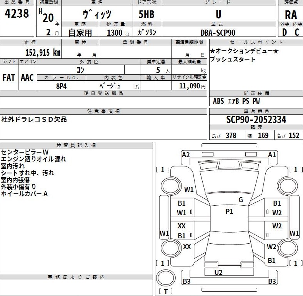Click the note 社外ドラレコSD欠品
Image resolution: width=303 pixels, height=296 pixels.
(x=34, y=120)
